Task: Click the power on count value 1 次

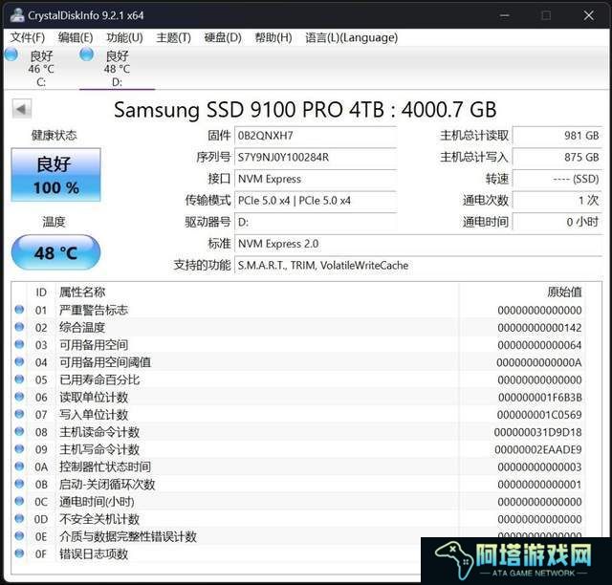Action: coord(557,201)
